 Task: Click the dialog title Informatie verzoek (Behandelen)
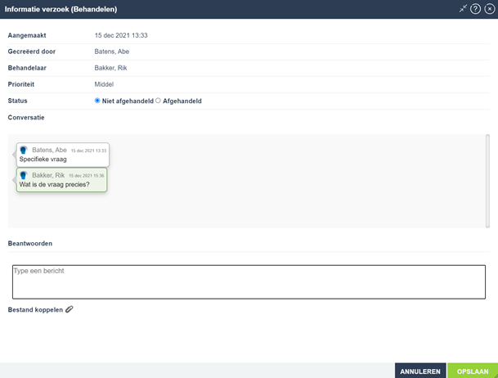coord(61,9)
